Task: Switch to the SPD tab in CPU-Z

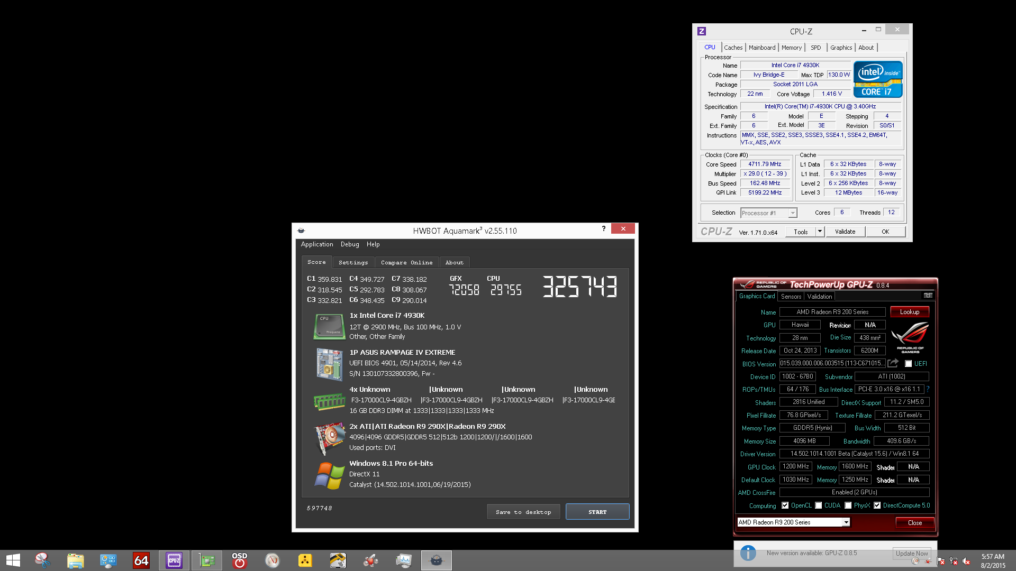Action: click(815, 48)
